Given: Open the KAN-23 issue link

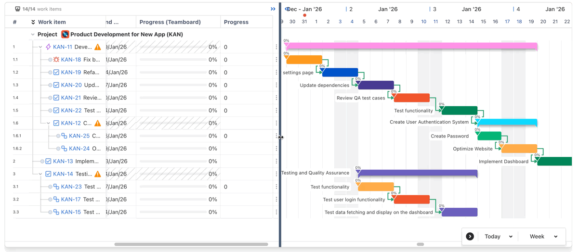Looking at the screenshot, I should point(71,187).
